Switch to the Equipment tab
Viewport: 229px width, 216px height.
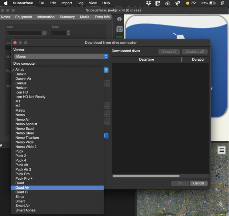tap(23, 17)
